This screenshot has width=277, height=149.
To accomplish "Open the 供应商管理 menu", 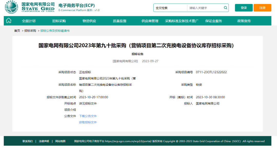I will (x=150, y=21).
